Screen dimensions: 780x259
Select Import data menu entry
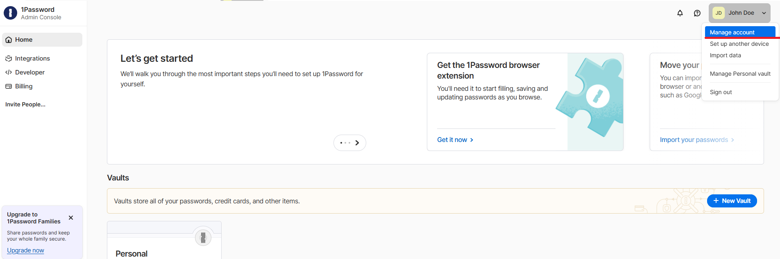tap(725, 55)
